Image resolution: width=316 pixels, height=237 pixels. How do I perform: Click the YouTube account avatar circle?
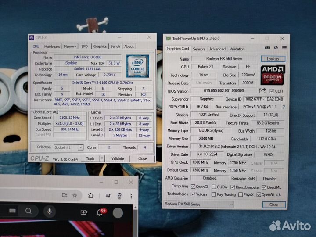coord(118,213)
